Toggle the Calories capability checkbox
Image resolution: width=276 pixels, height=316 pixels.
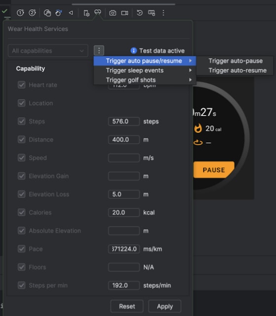coord(22,212)
